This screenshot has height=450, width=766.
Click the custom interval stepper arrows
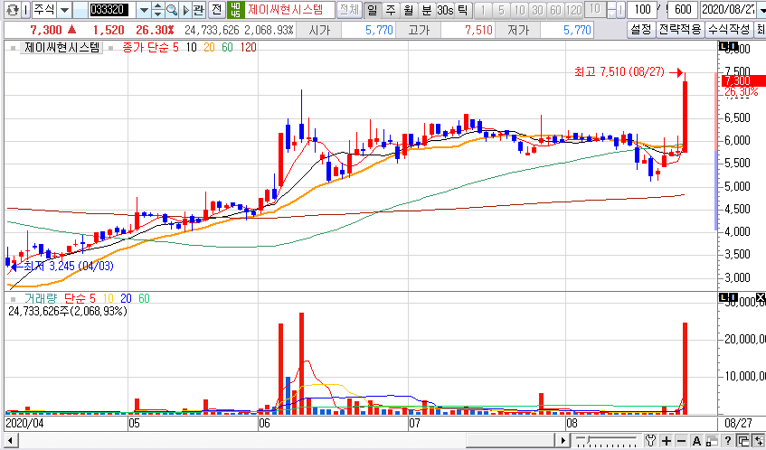pos(610,9)
